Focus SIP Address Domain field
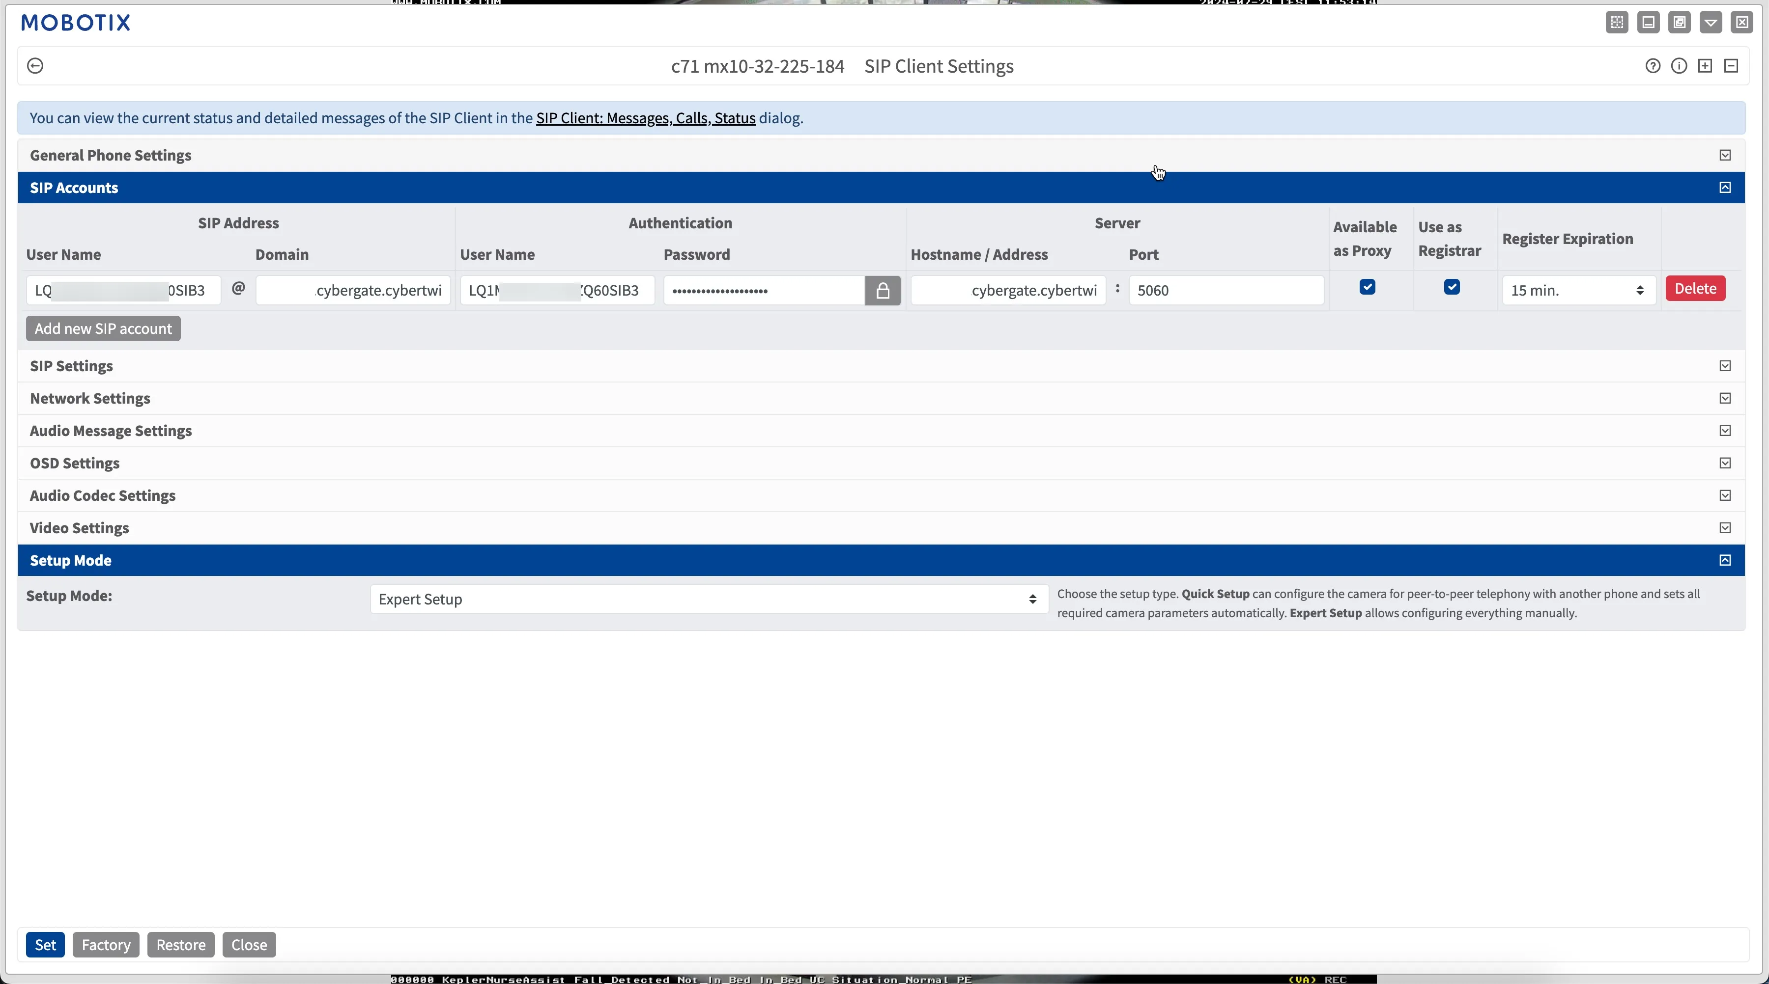The width and height of the screenshot is (1769, 984). click(353, 290)
